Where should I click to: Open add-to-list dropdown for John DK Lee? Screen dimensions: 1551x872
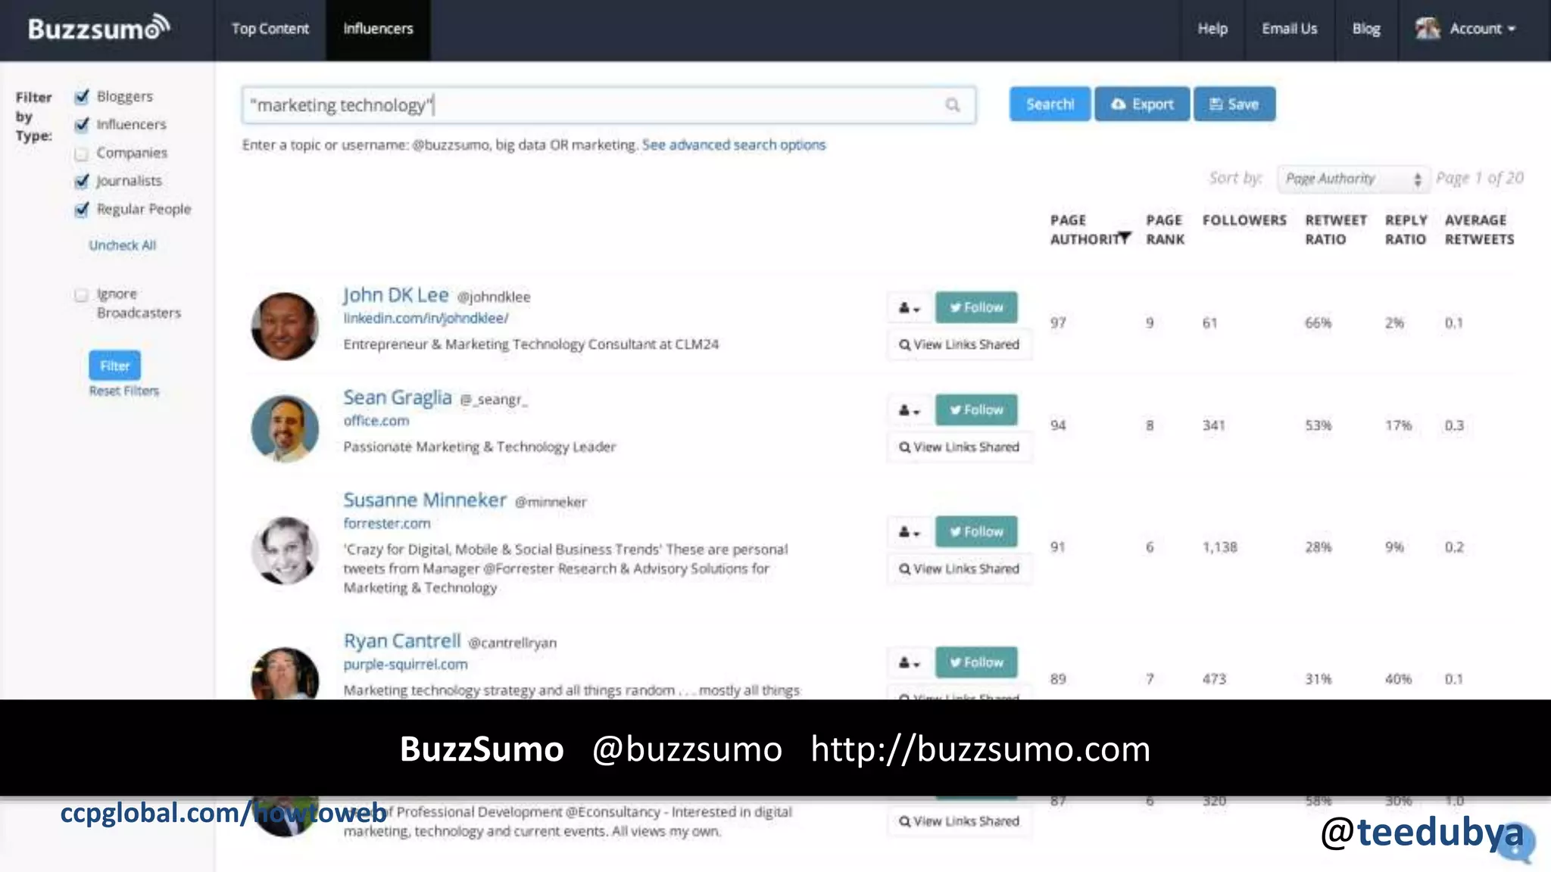click(910, 308)
